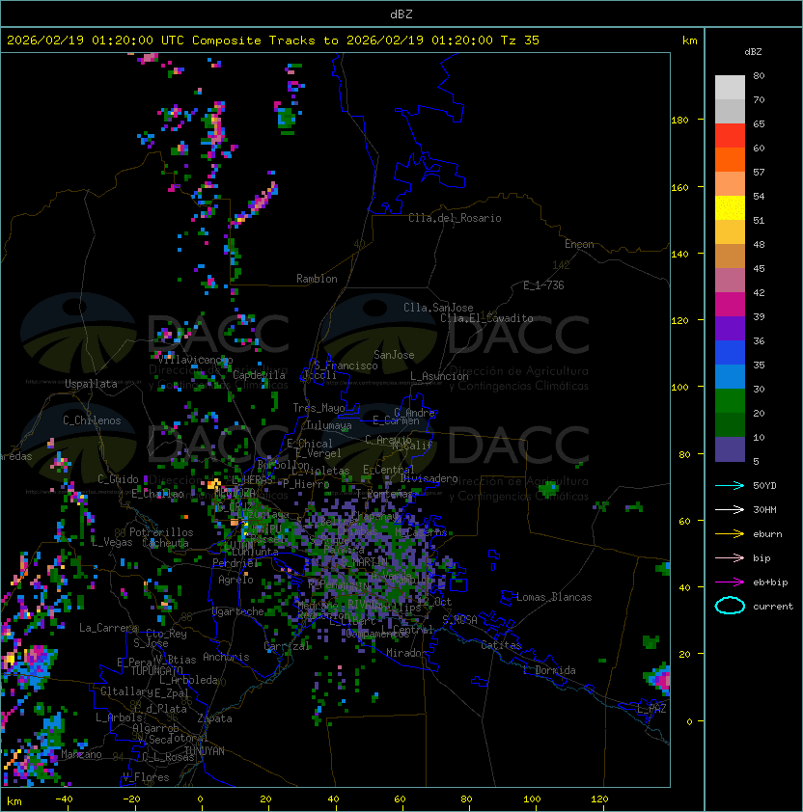Select the Zapata place label
Screen dimensions: 803x812
214,718
